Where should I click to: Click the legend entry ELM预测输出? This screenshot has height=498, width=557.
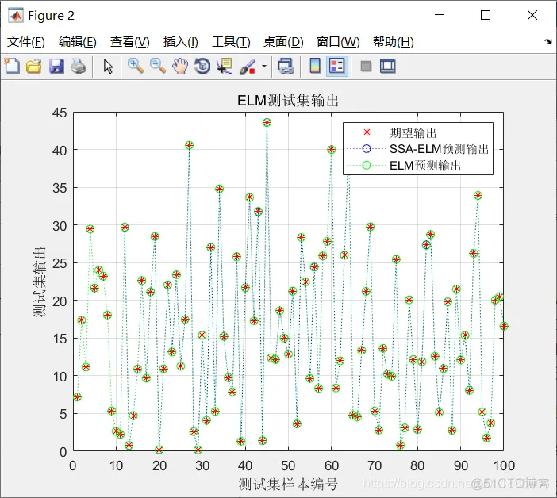[425, 166]
